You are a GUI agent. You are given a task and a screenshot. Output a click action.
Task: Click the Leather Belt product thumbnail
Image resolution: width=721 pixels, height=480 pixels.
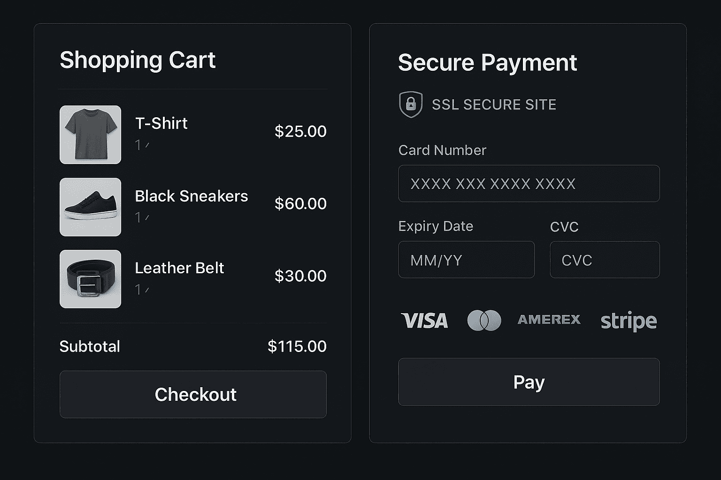[90, 279]
